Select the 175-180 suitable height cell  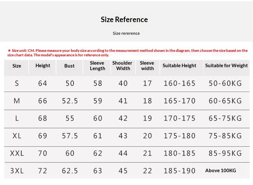click(x=179, y=136)
